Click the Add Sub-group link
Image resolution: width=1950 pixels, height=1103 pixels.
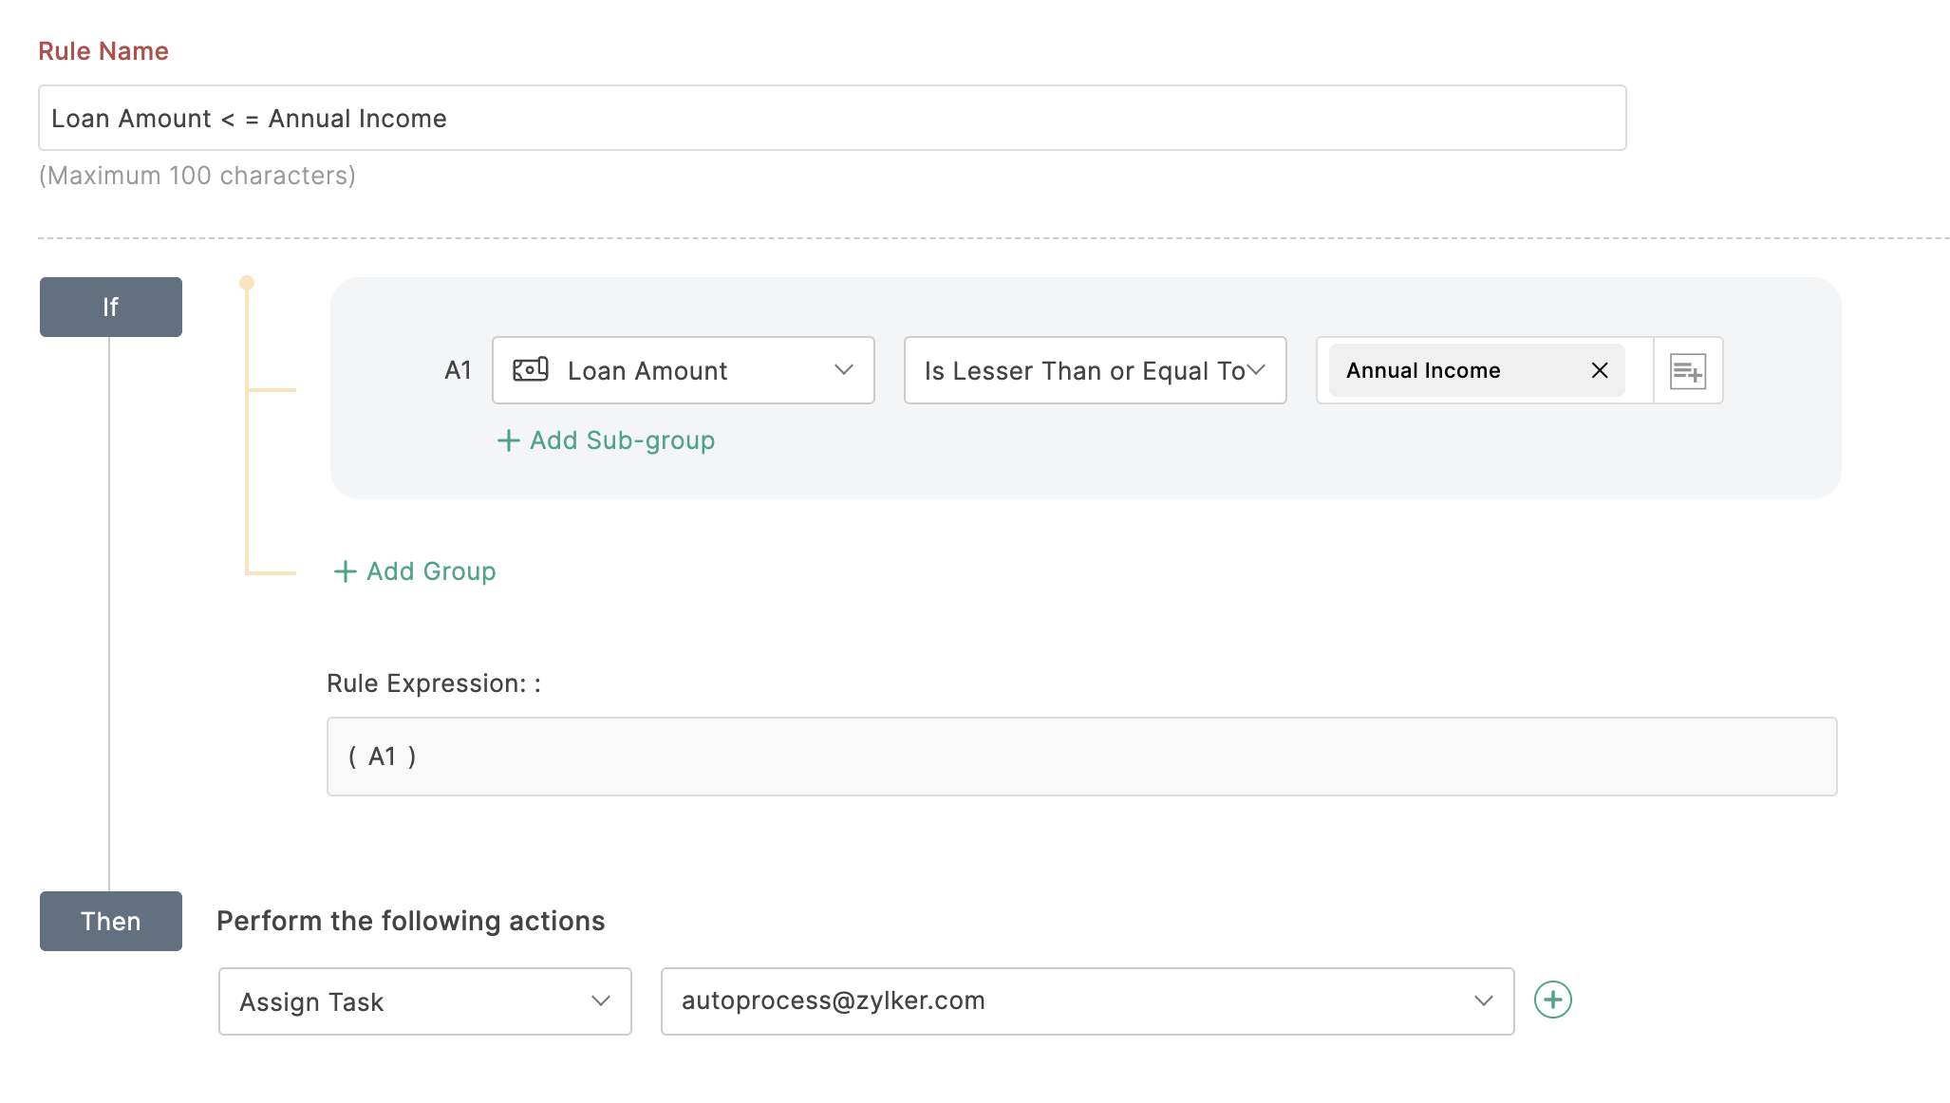[x=622, y=440]
